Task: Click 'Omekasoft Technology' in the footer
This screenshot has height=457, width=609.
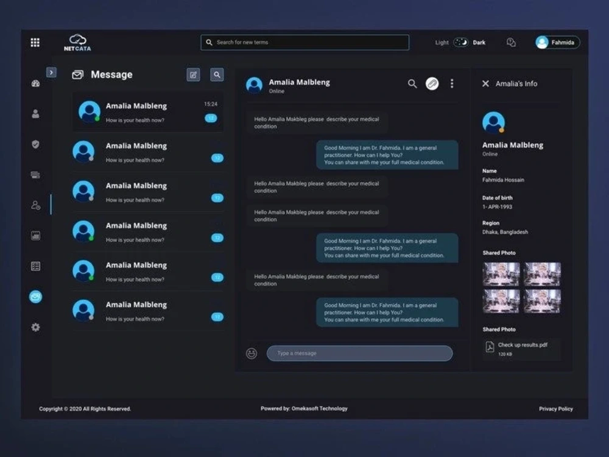Action: (x=319, y=408)
